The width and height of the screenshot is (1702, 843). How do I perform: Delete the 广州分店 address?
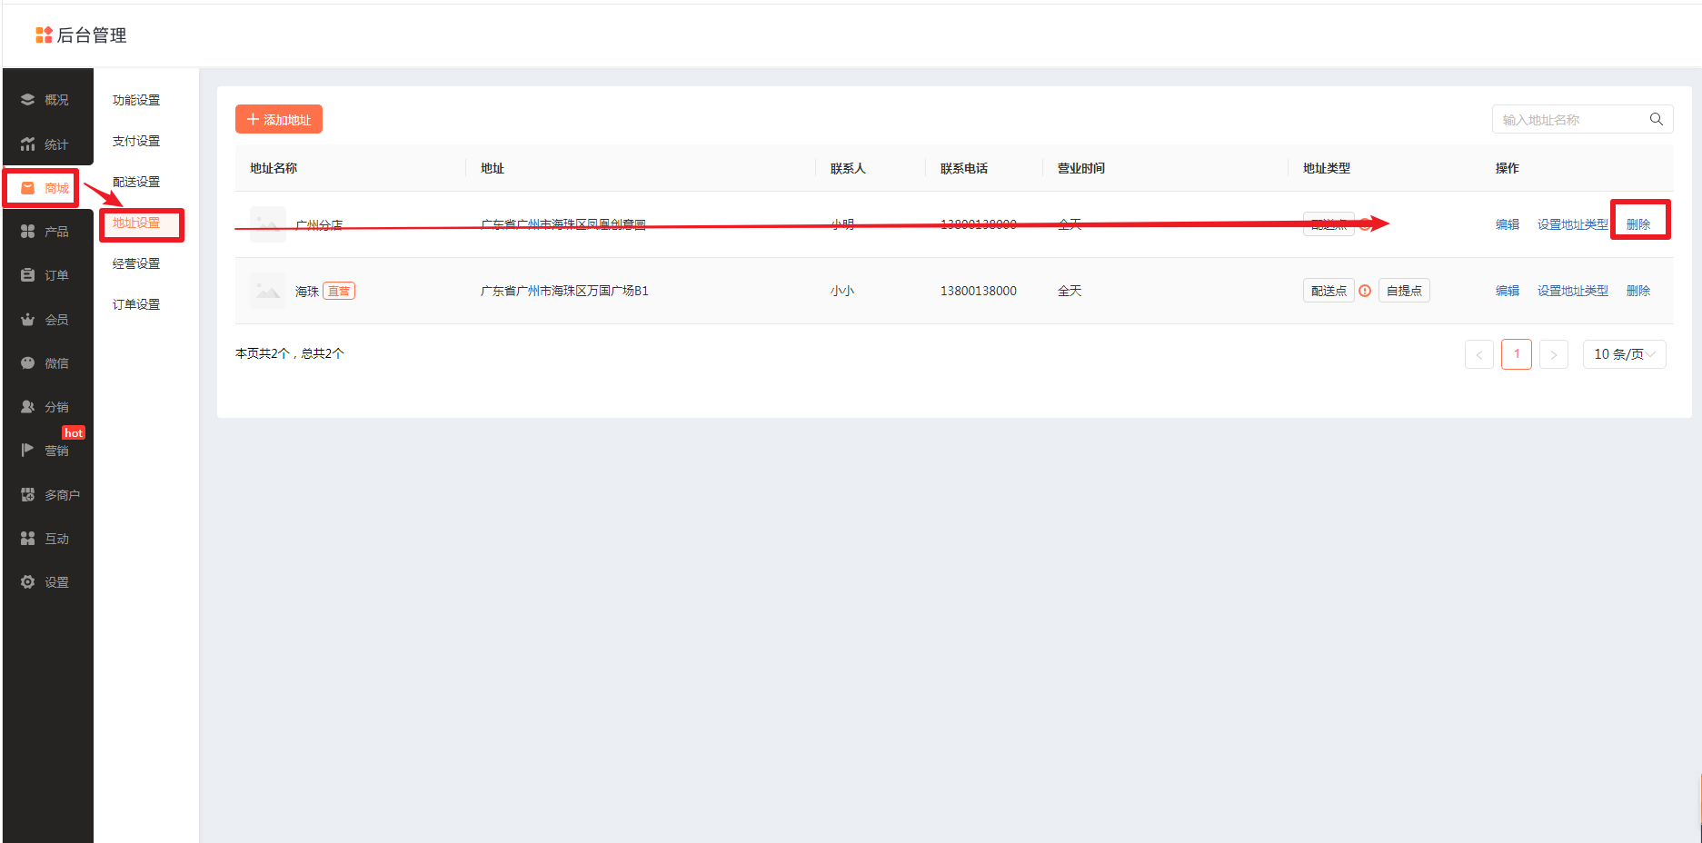coord(1638,224)
